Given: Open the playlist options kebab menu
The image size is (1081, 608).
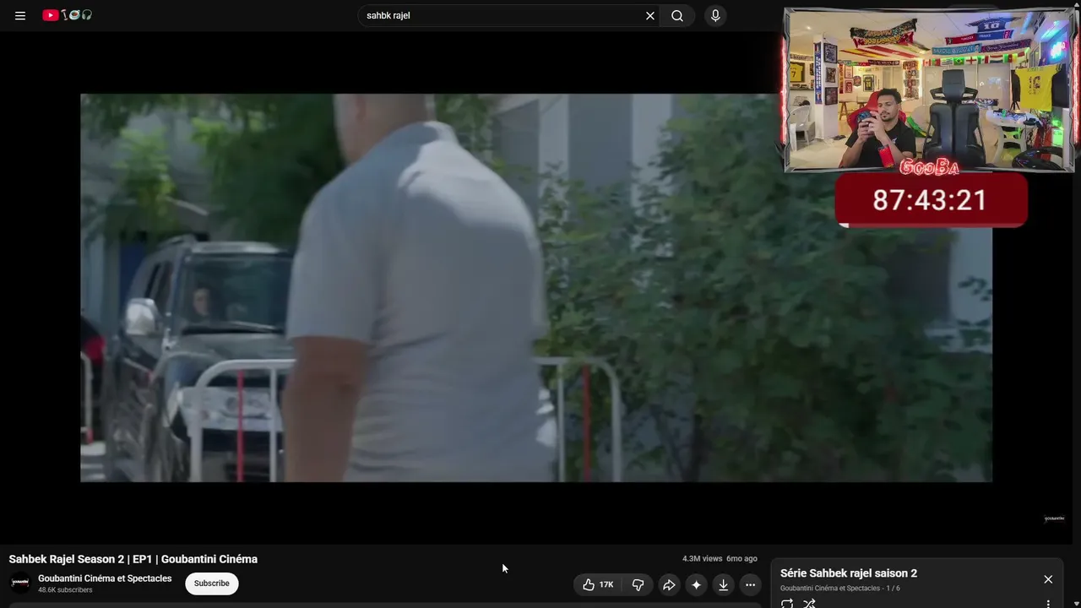Looking at the screenshot, I should tap(1048, 604).
